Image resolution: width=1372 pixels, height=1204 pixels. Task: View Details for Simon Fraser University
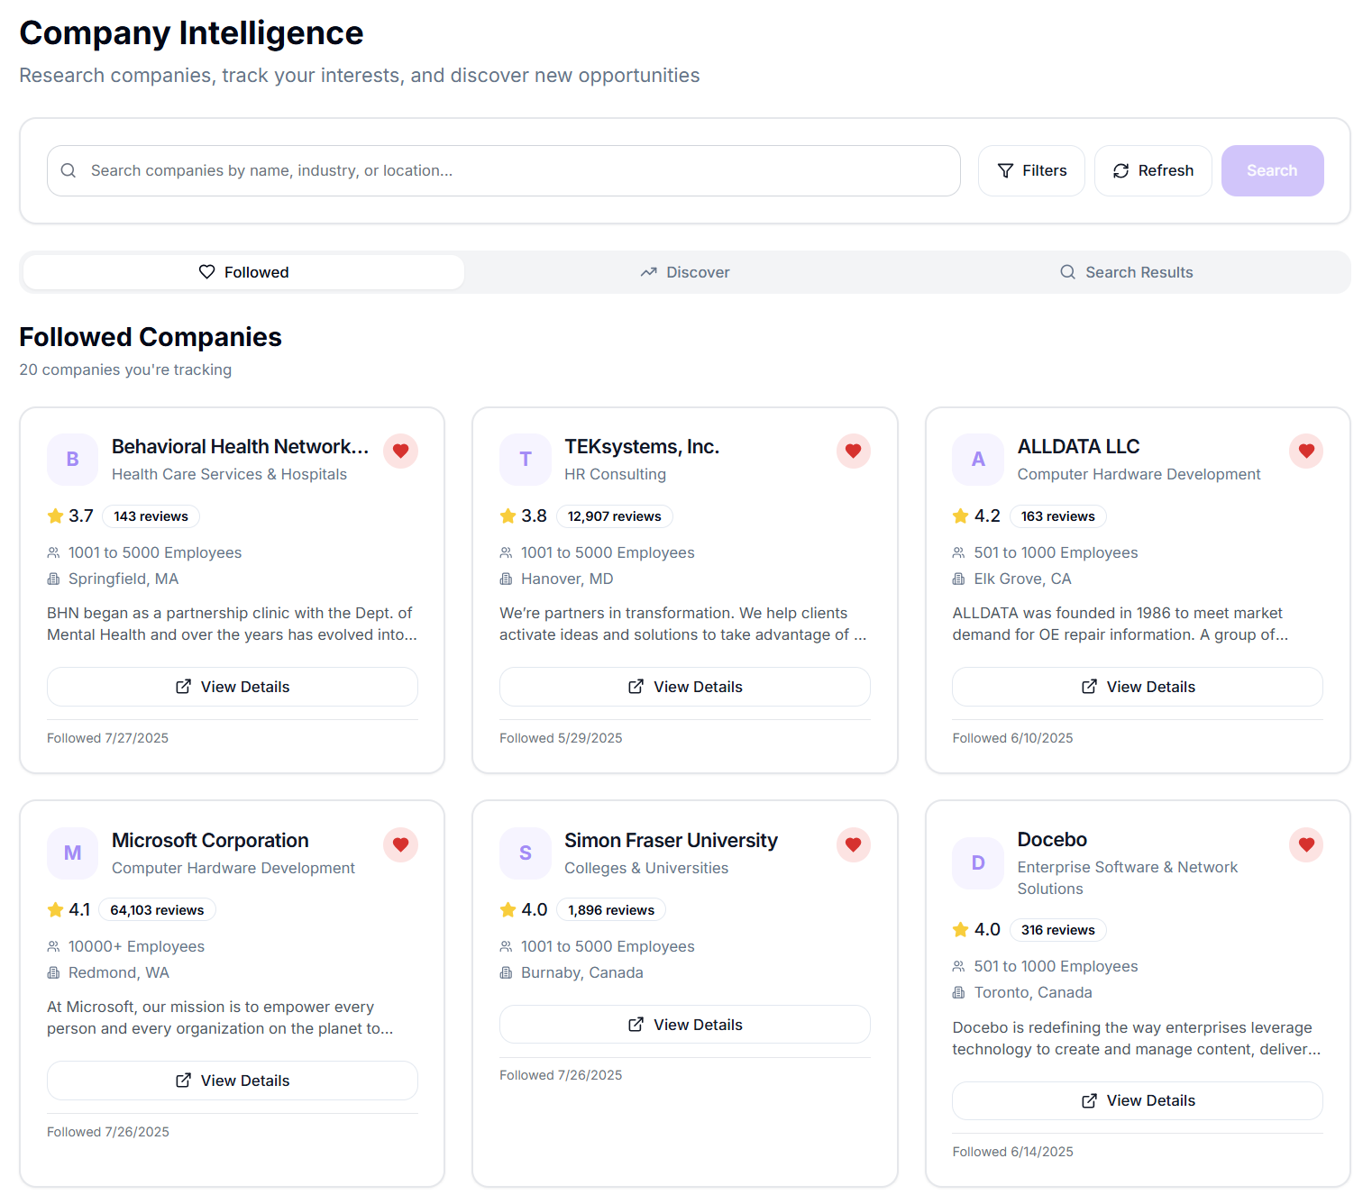pos(685,1025)
